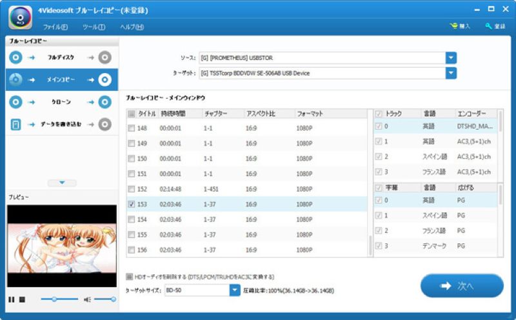Open the ソース drive dropdown
The image size is (516, 320).
coord(451,57)
